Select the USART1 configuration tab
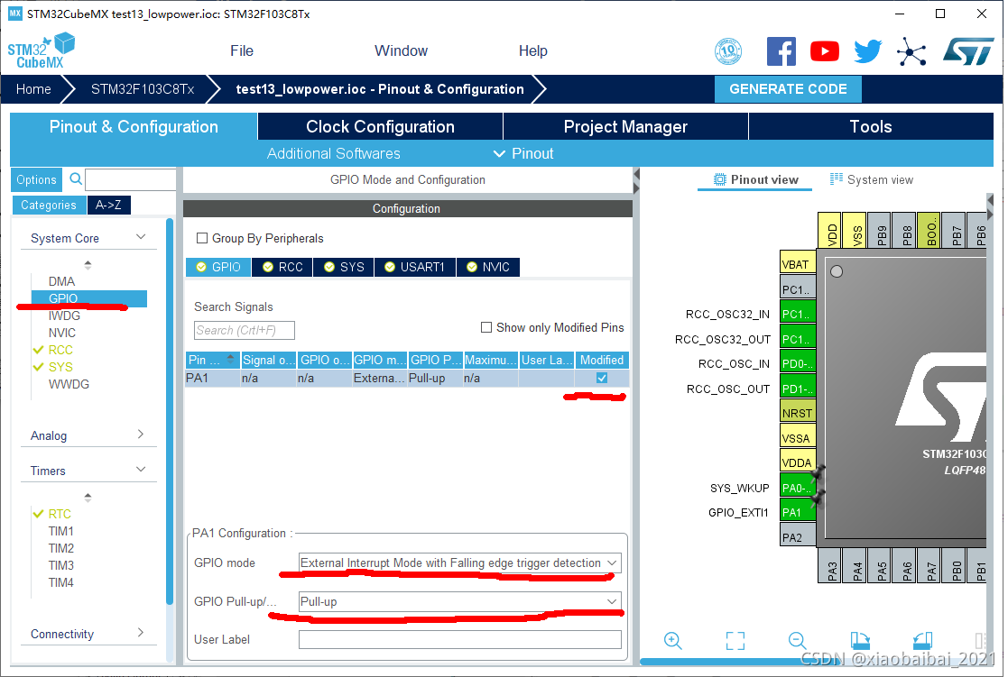The width and height of the screenshot is (1008, 677). (x=414, y=267)
